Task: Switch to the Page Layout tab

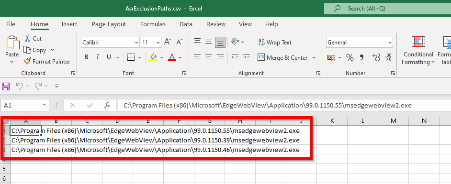Action: coord(109,24)
